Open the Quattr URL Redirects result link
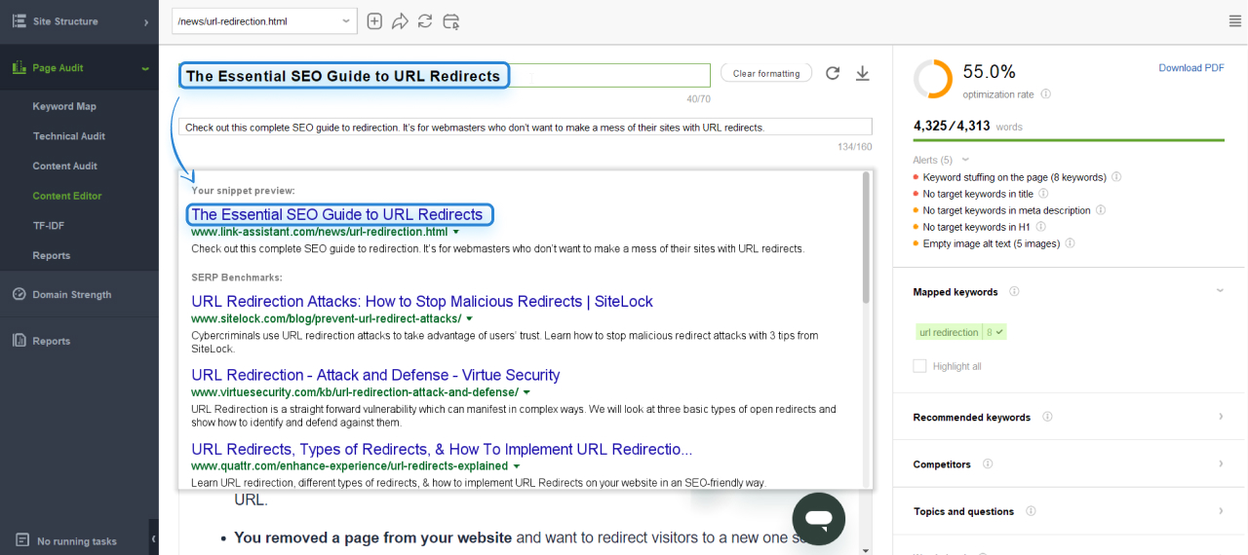 (x=442, y=449)
